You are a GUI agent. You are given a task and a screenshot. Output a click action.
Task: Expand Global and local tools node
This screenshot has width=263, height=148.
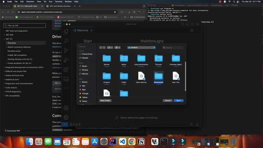click(x=5, y=76)
